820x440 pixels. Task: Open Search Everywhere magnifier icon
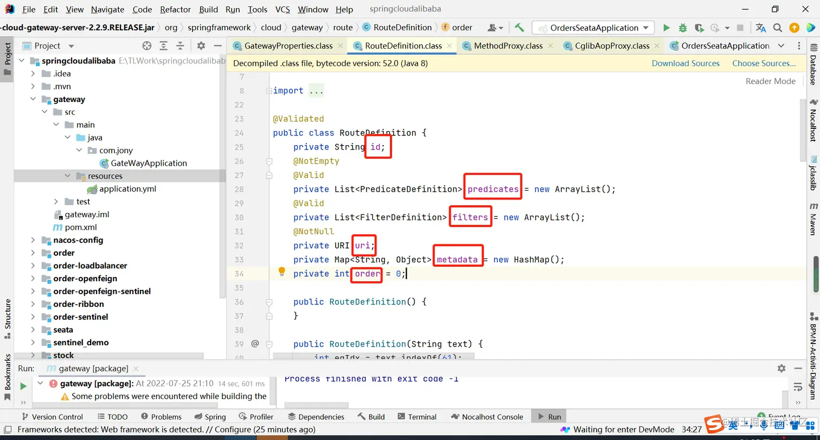[778, 28]
